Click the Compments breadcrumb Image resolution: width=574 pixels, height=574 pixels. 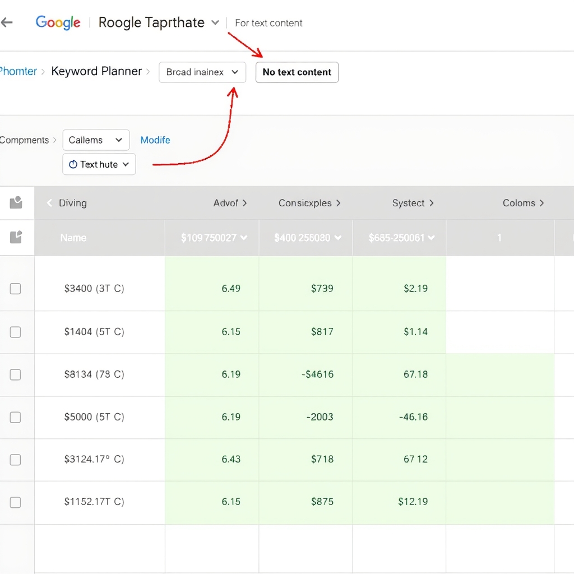24,140
